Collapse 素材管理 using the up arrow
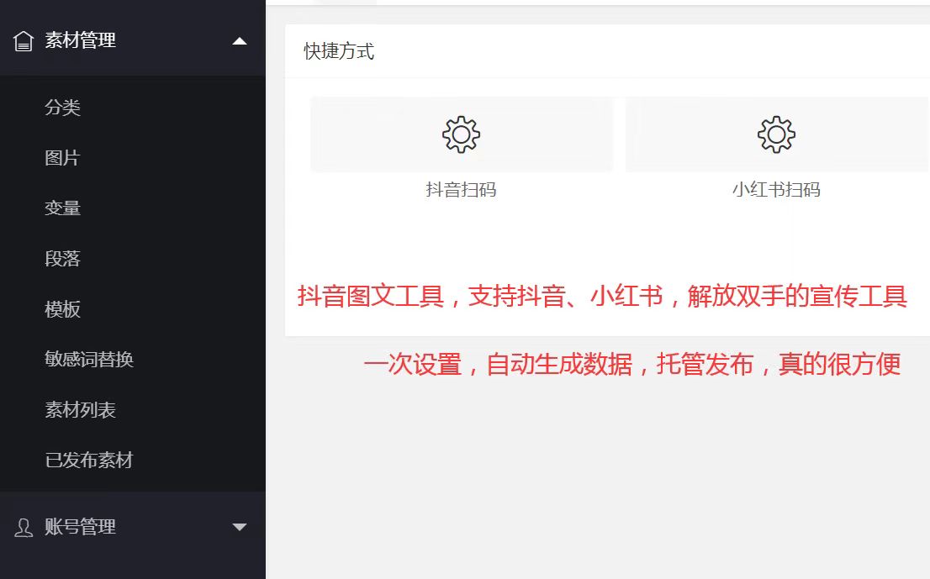930x579 pixels. point(240,41)
